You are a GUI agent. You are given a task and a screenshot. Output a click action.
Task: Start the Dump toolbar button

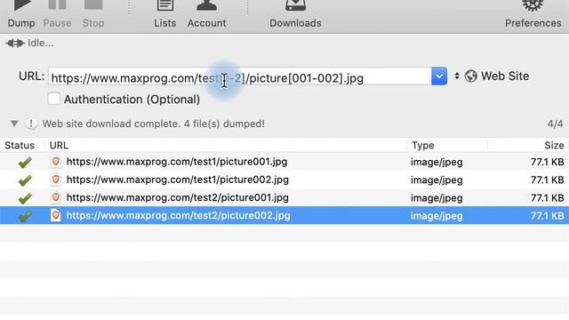click(x=21, y=14)
